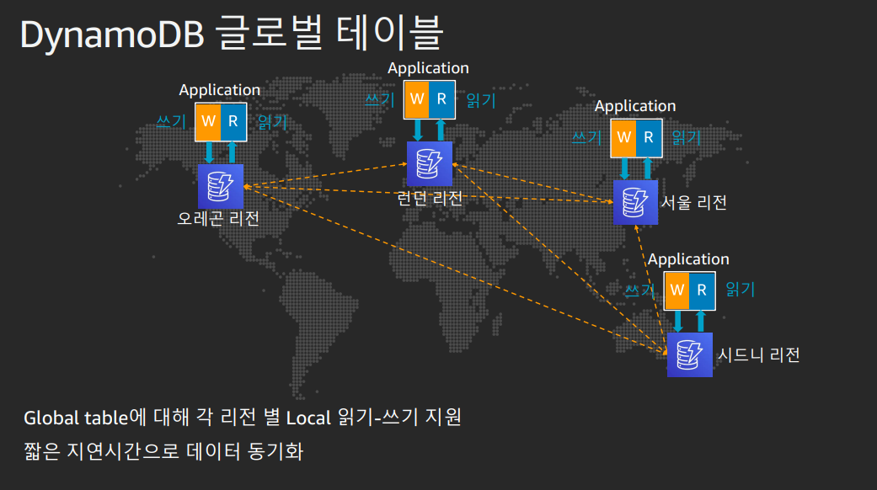Image resolution: width=877 pixels, height=490 pixels.
Task: Click the down write arrow above 오레곤 DynamoDB
Action: pos(209,152)
